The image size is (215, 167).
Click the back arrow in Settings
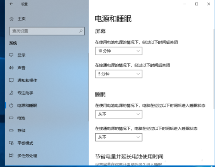(11, 4)
